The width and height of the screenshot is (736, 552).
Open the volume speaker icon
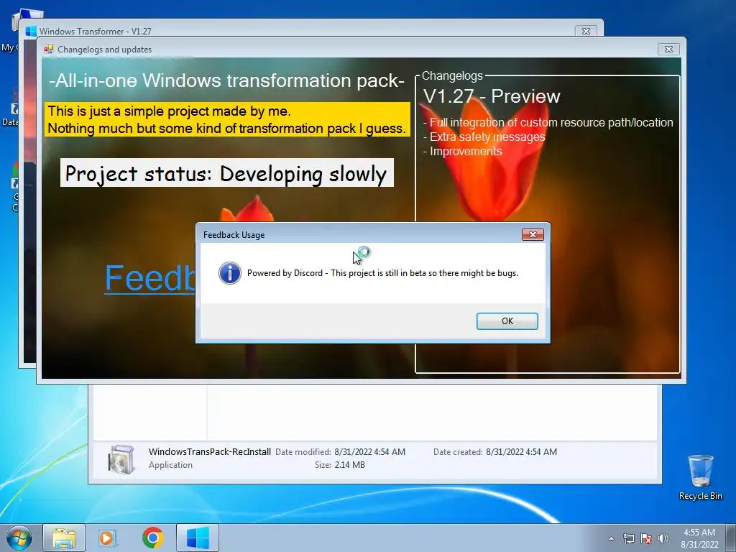[x=663, y=538]
